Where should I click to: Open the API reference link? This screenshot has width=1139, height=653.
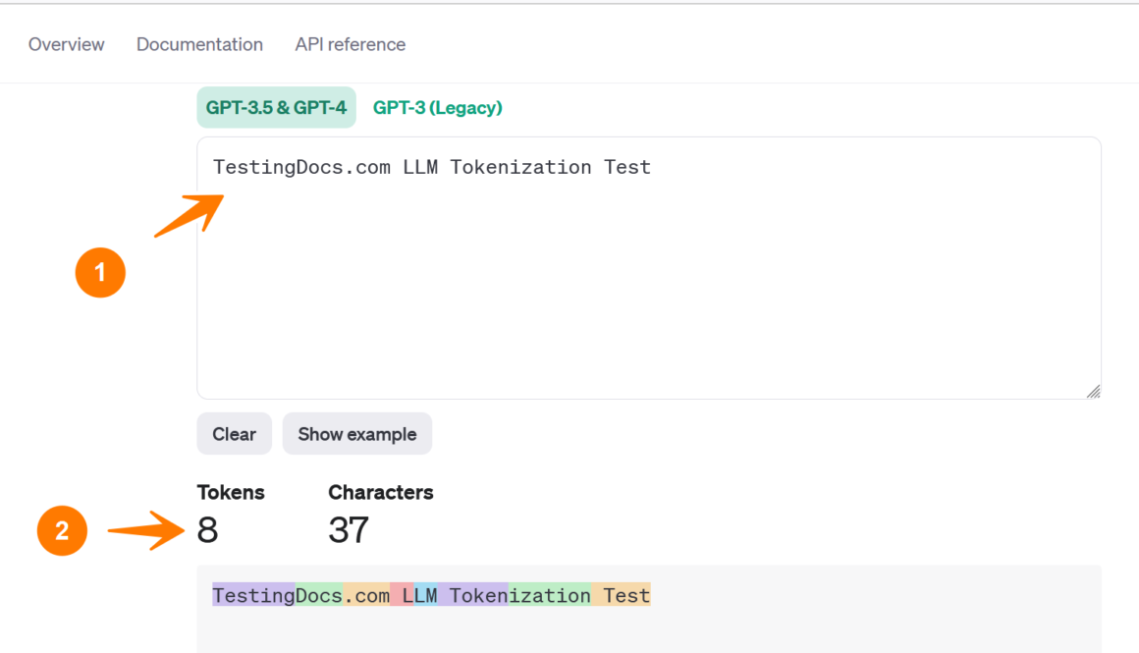350,44
